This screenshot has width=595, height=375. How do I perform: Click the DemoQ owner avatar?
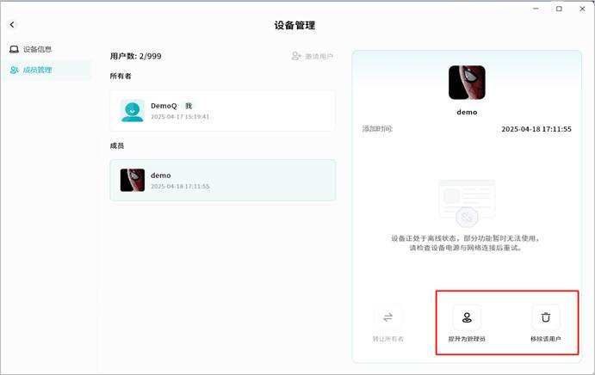(133, 110)
